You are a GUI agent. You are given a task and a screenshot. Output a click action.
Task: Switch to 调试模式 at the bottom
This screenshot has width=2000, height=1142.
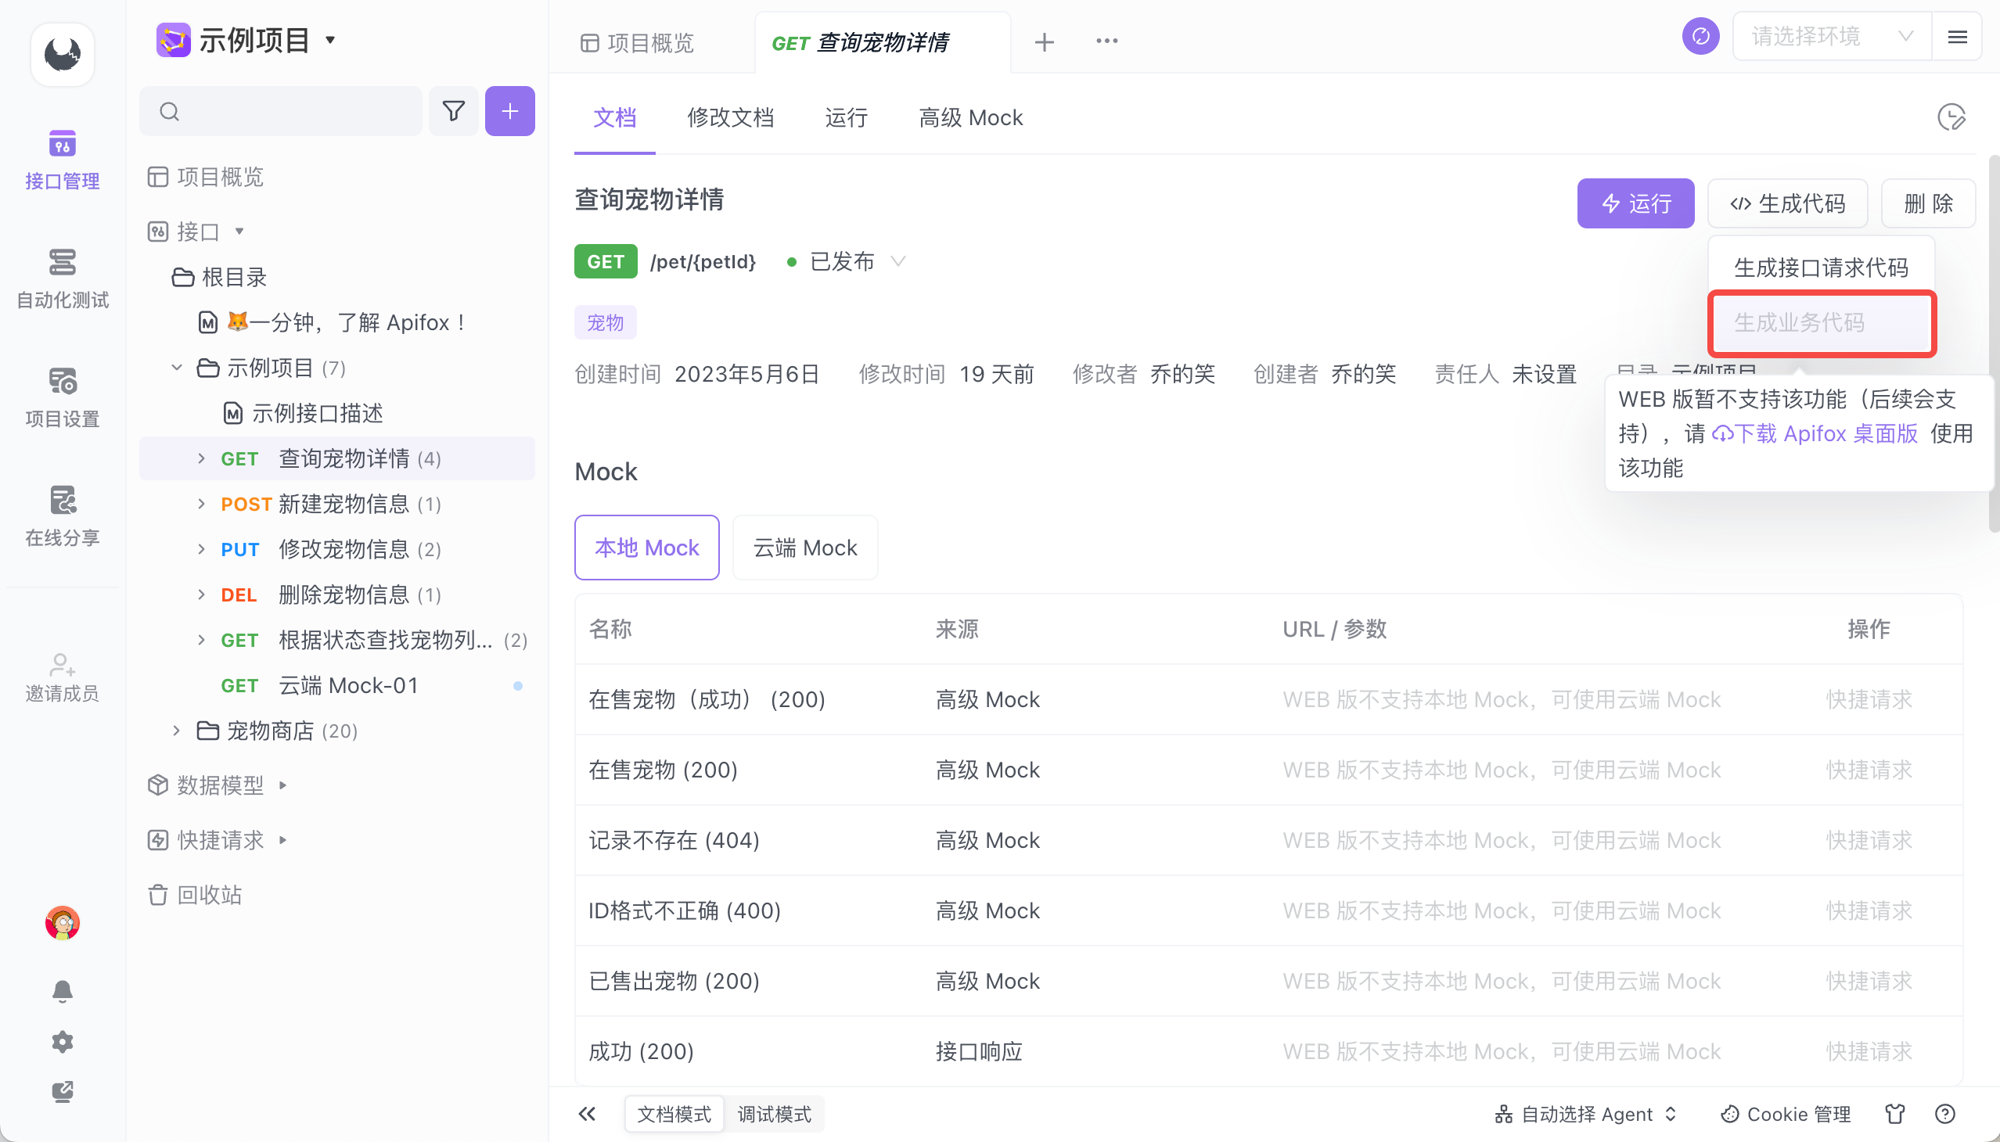tap(774, 1114)
